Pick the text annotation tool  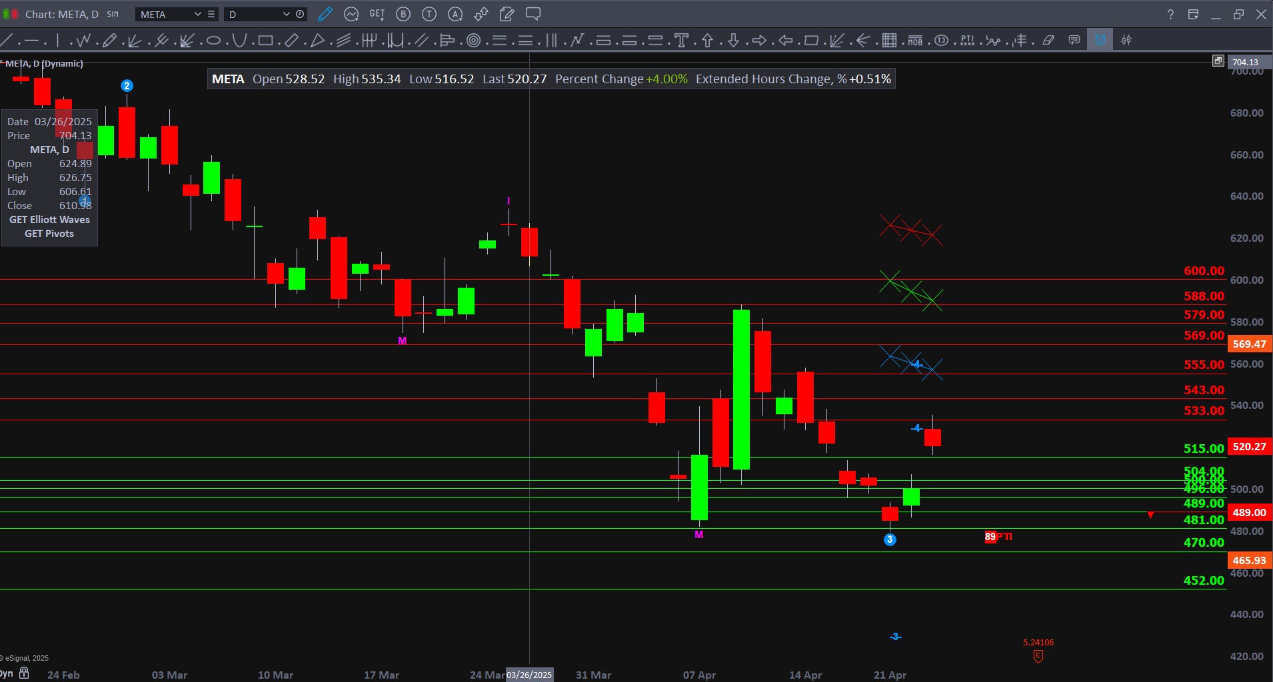click(x=681, y=41)
